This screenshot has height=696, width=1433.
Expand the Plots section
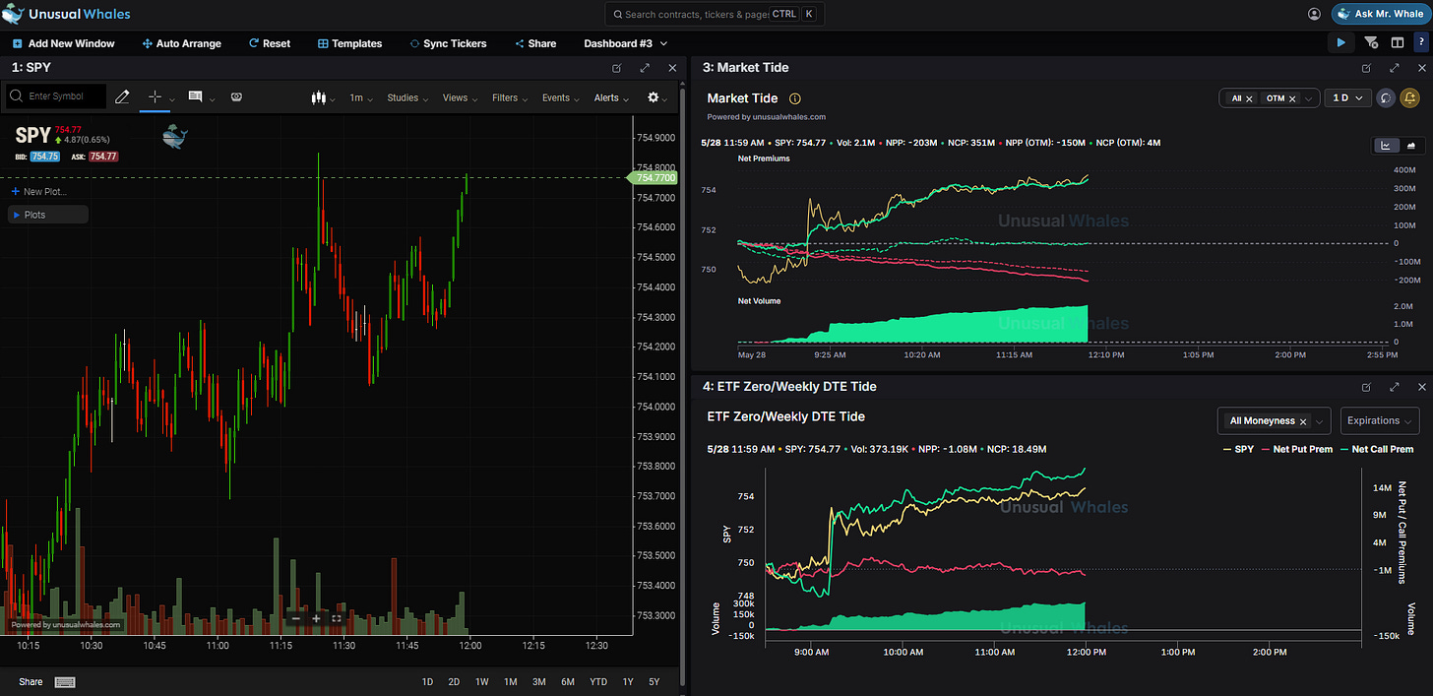click(48, 215)
